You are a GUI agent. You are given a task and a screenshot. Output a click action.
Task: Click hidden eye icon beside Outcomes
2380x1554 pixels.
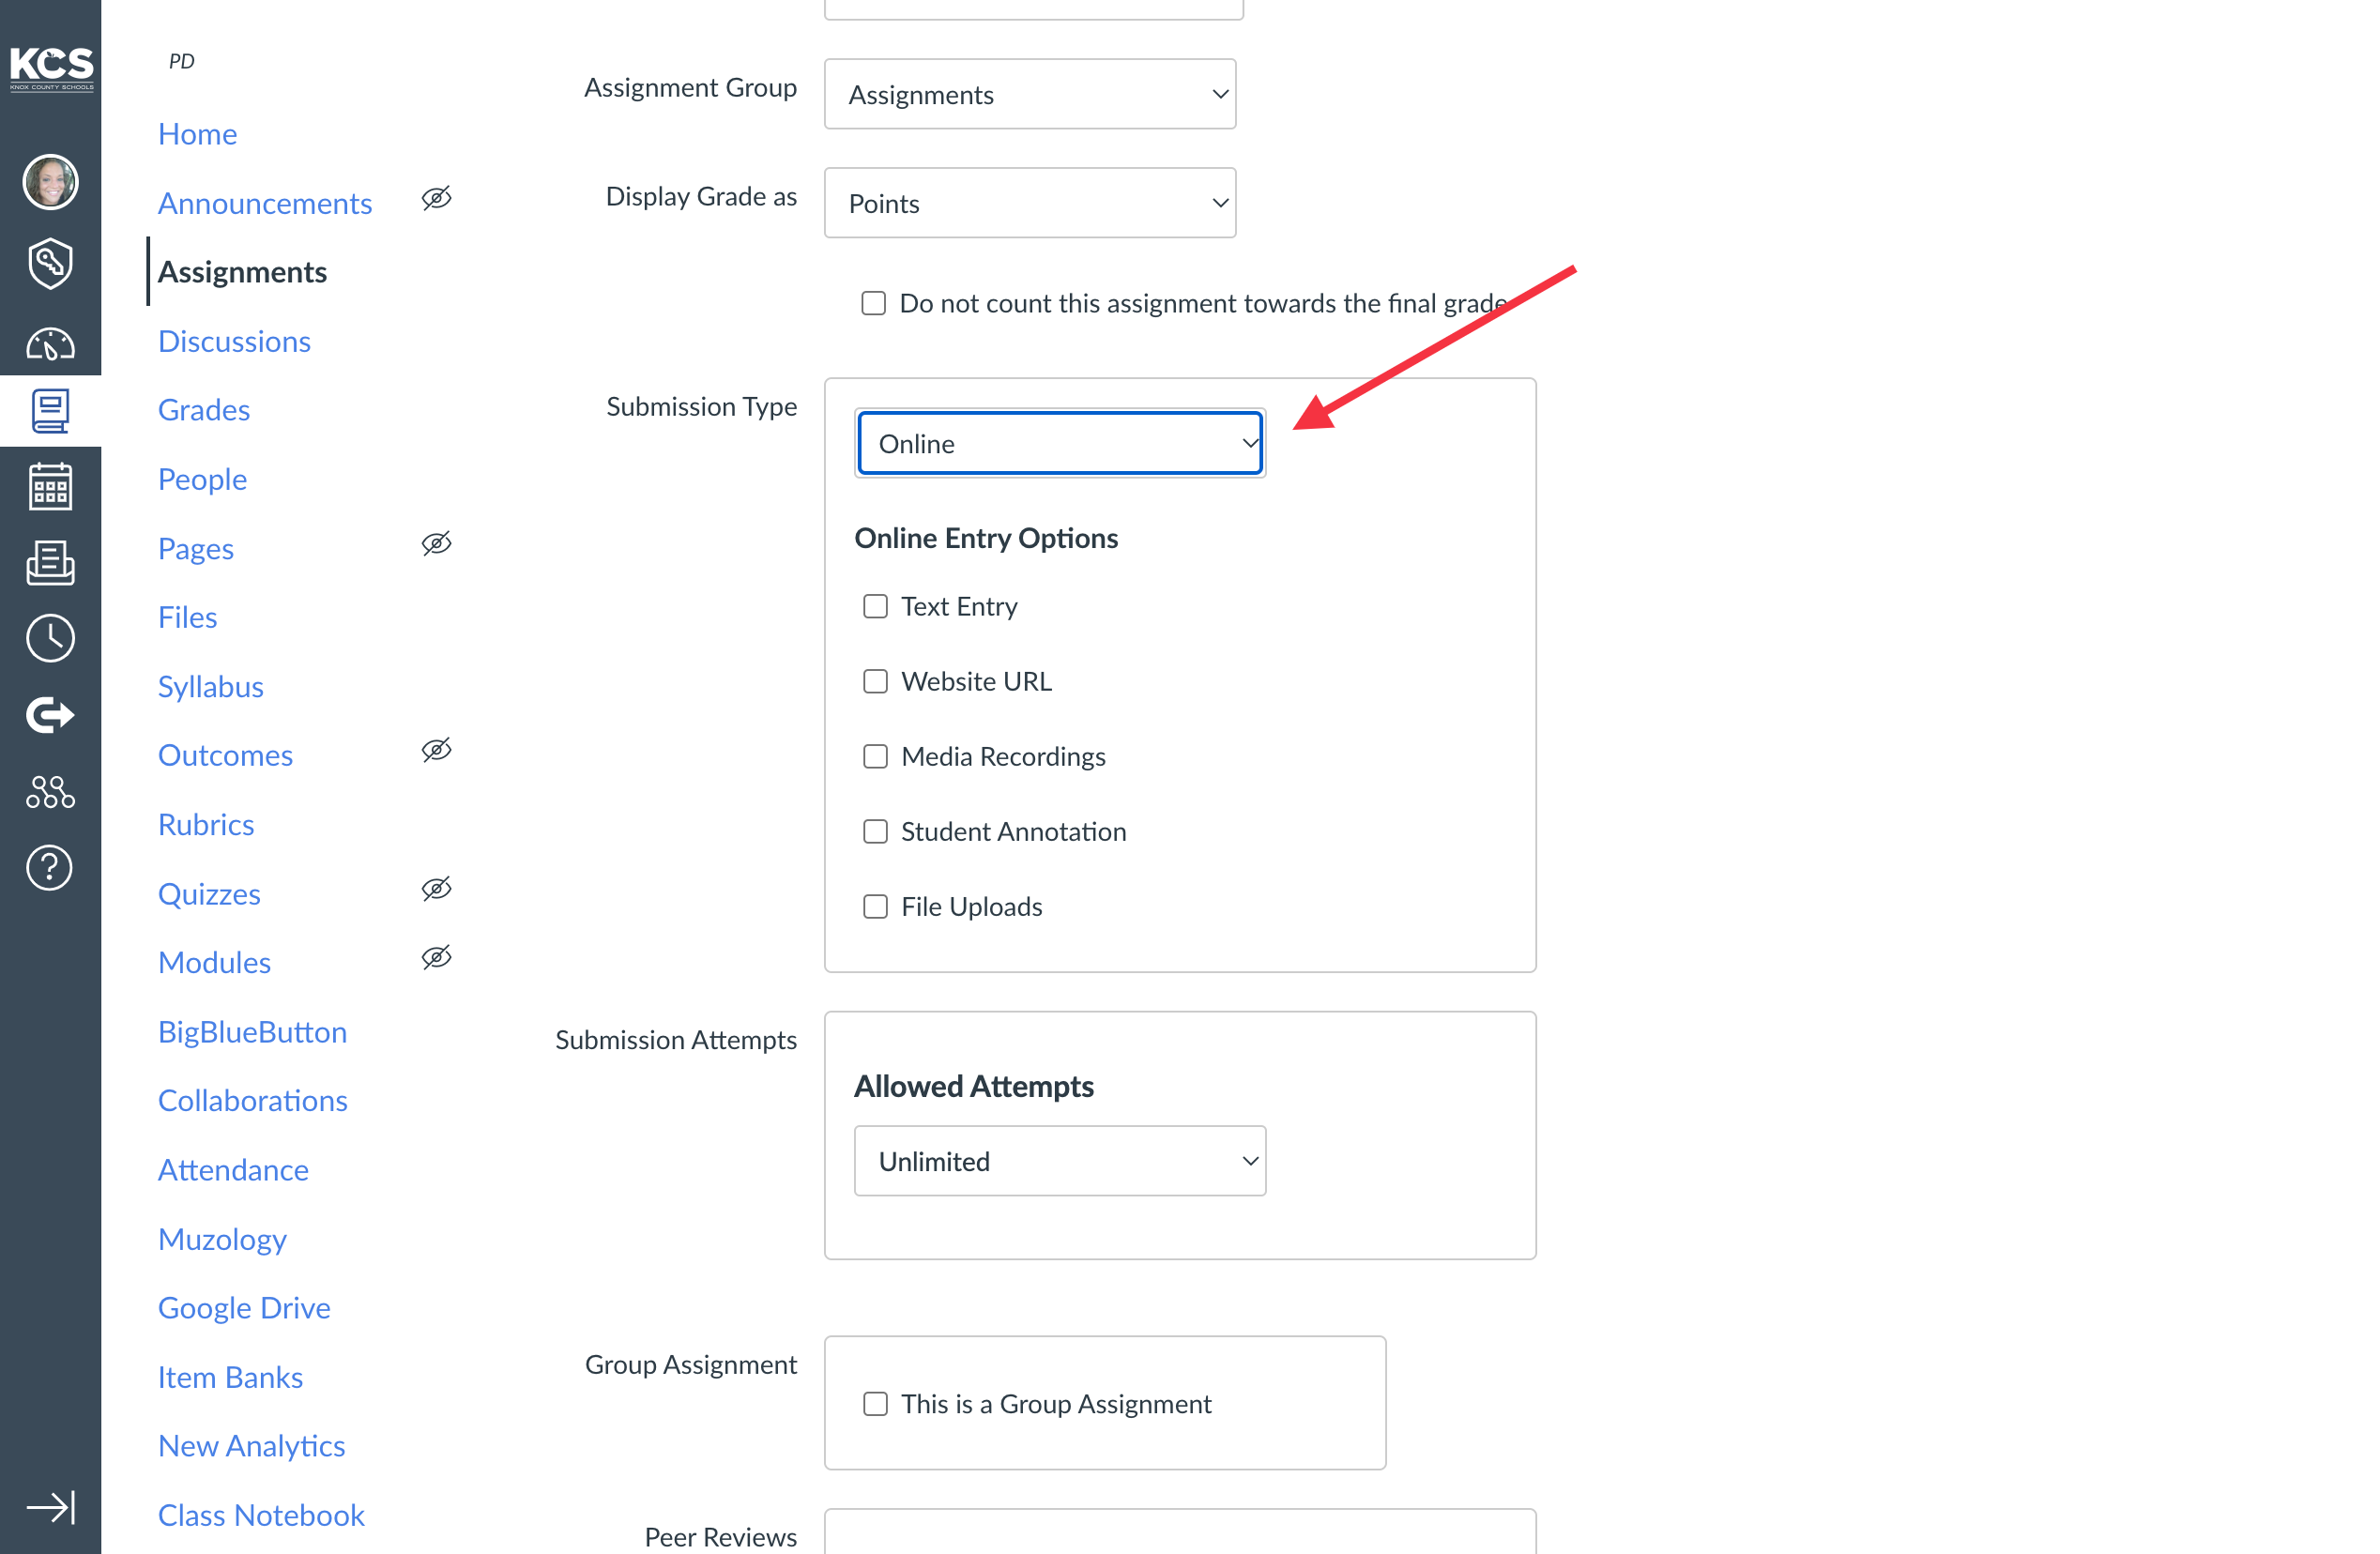pyautogui.click(x=436, y=750)
